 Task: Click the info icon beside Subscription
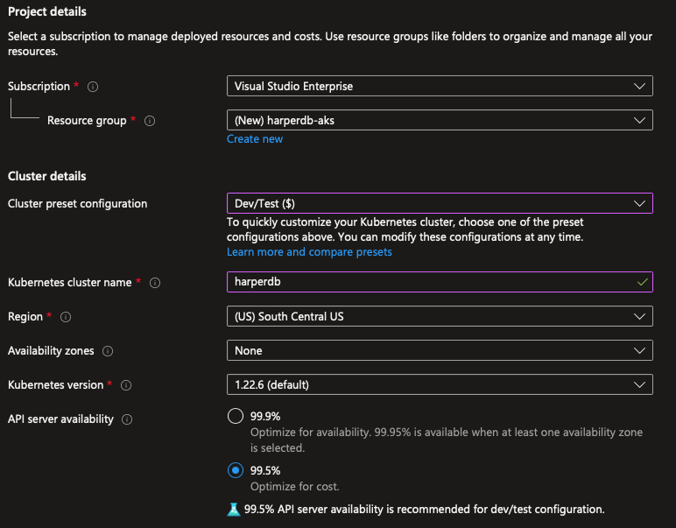(x=93, y=87)
